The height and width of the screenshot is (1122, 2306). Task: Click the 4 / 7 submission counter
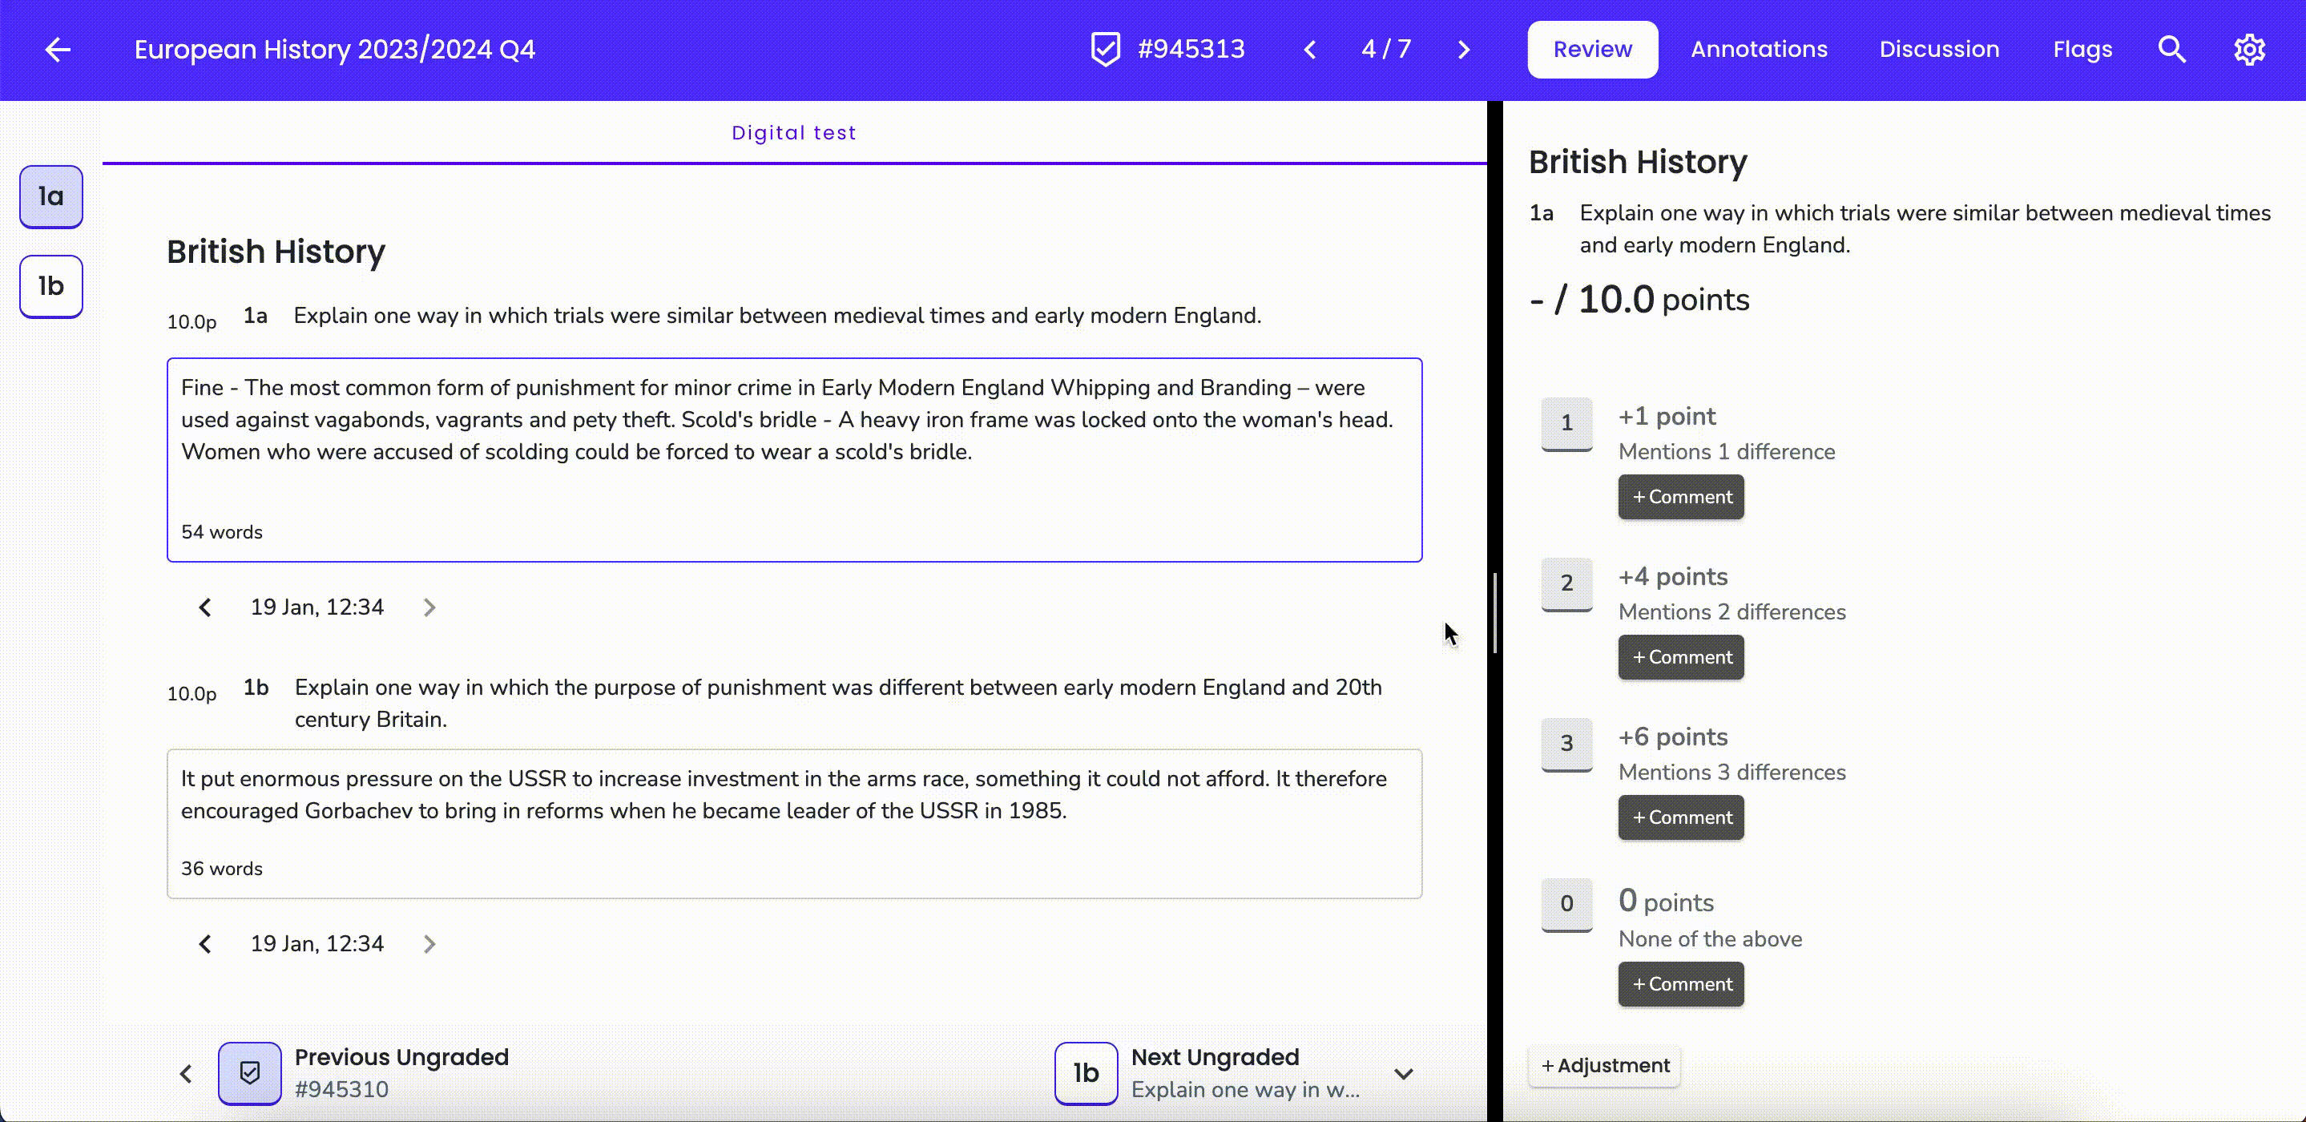point(1385,49)
